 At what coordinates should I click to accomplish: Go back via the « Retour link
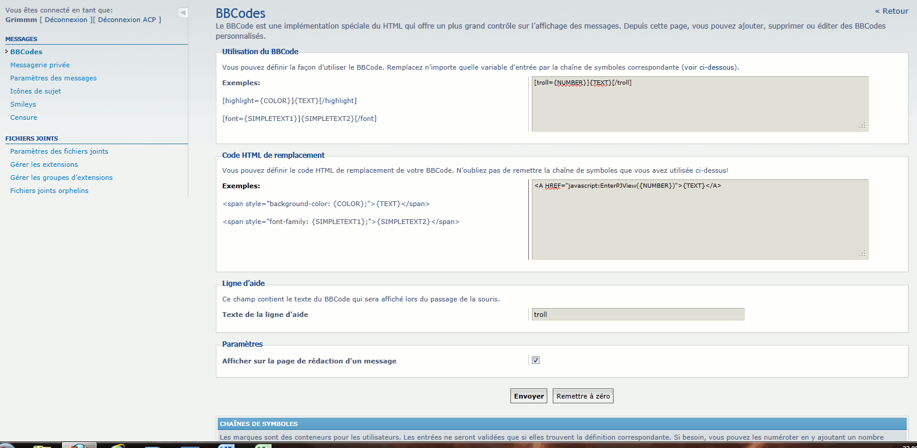[x=891, y=11]
